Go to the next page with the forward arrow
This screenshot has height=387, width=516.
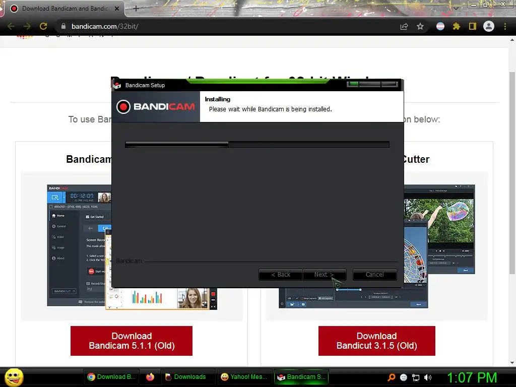[x=27, y=26]
